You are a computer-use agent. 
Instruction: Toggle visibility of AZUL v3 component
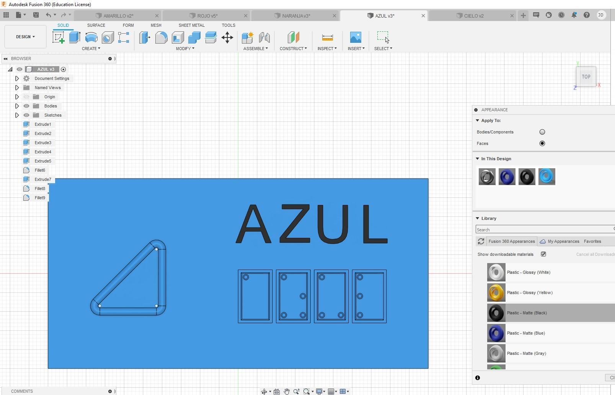point(20,69)
